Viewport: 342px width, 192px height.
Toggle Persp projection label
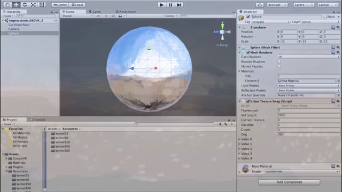pos(222,45)
